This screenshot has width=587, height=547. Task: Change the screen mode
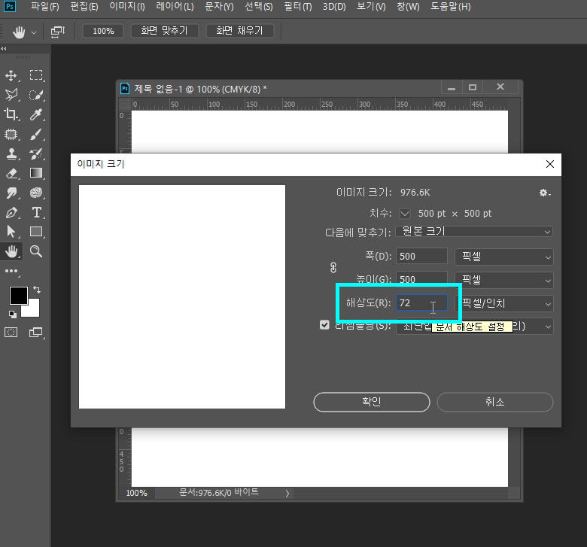click(36, 332)
